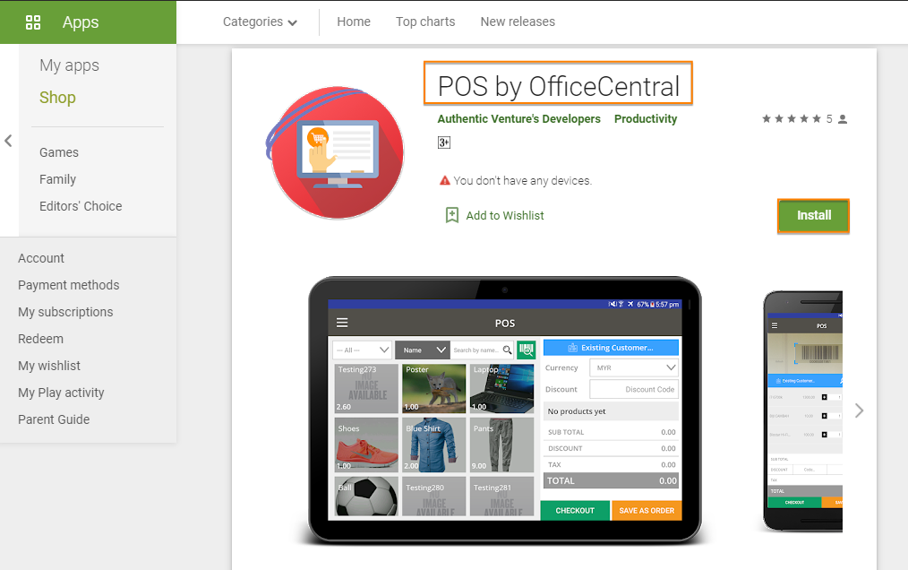Collapse the sidebar with the left arrow
This screenshot has width=908, height=570.
pos(8,141)
